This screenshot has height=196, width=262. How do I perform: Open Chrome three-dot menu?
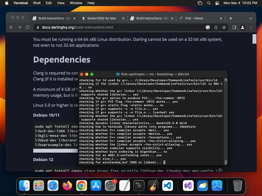pos(251,27)
